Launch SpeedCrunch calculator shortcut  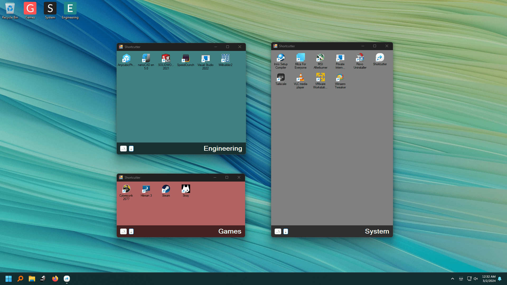(186, 59)
